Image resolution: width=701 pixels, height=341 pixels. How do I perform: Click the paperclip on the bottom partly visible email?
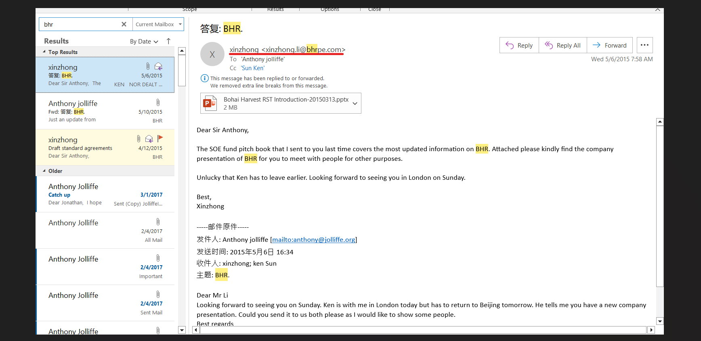(158, 331)
